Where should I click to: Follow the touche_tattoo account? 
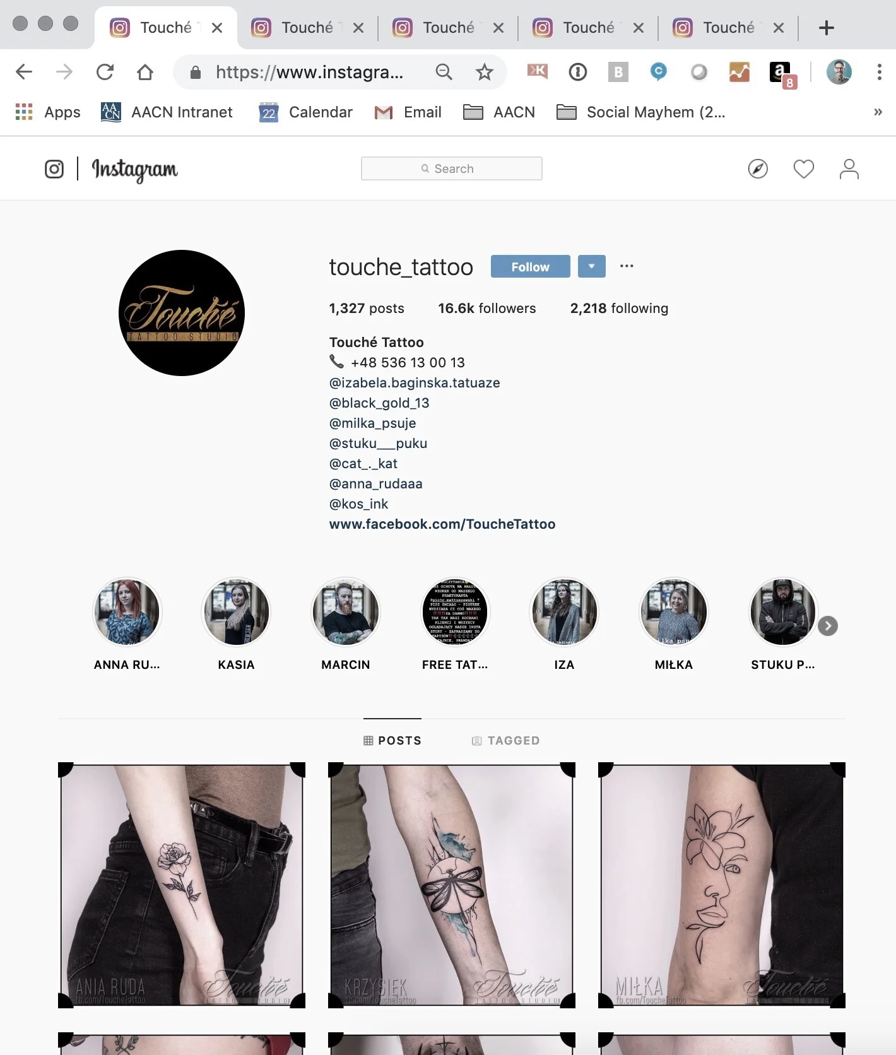531,266
